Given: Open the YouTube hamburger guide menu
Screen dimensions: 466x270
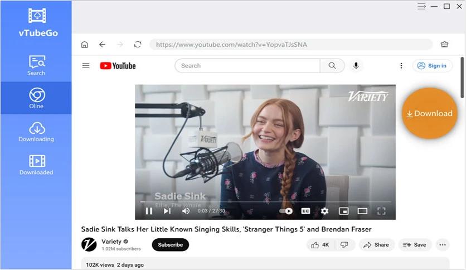Looking at the screenshot, I should (x=86, y=65).
